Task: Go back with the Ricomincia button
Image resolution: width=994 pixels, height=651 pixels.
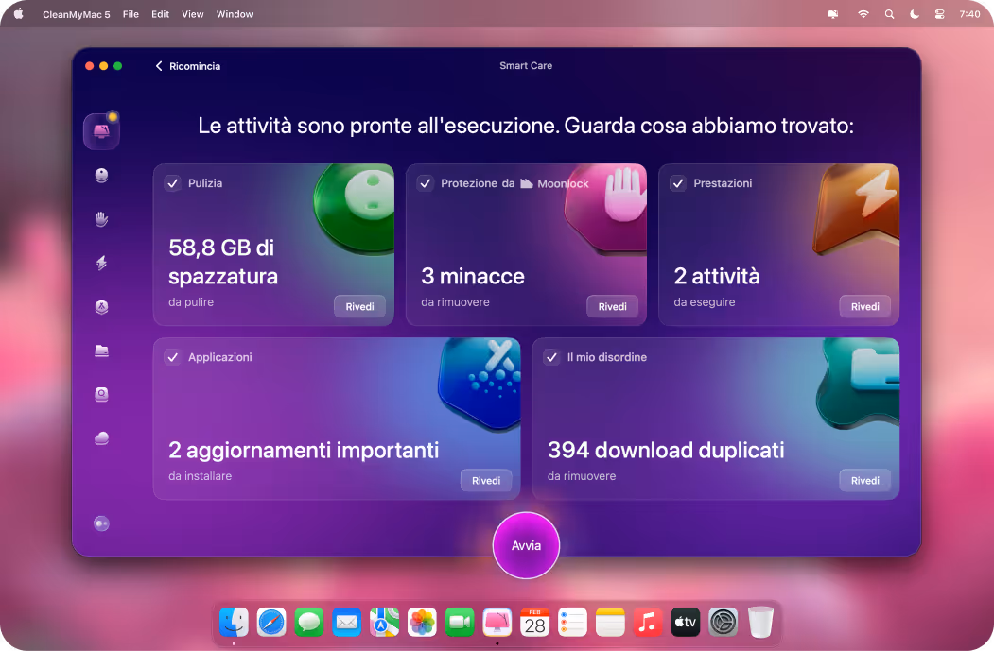Action: point(188,66)
